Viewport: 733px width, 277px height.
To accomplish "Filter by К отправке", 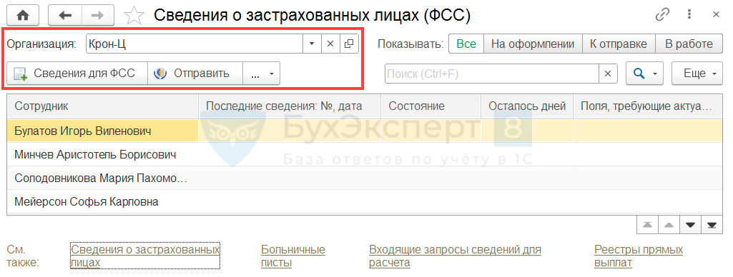I will (x=619, y=44).
